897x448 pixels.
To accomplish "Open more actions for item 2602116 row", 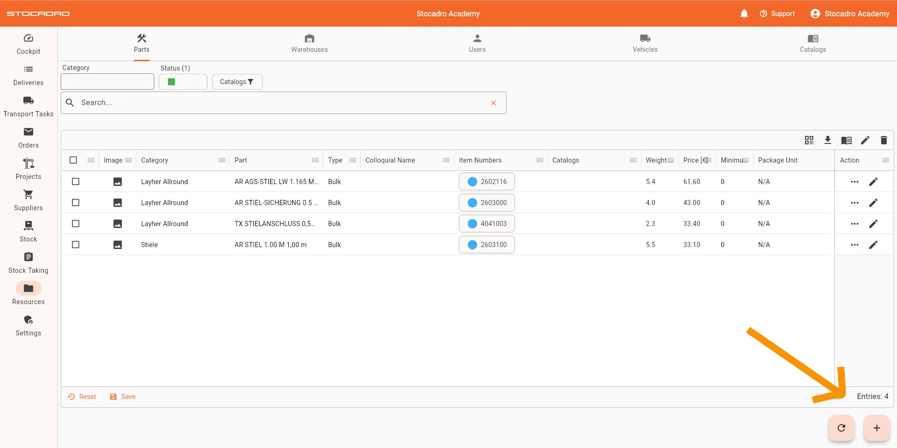I will coord(854,182).
